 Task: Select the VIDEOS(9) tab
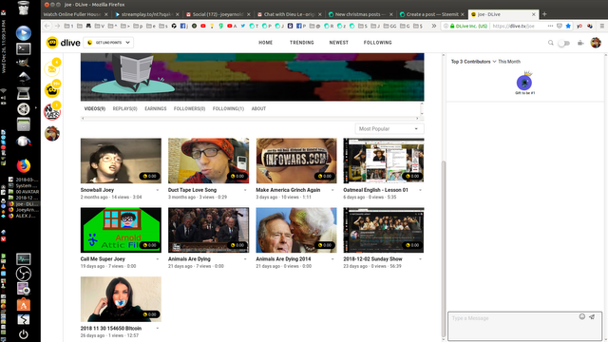click(x=95, y=109)
